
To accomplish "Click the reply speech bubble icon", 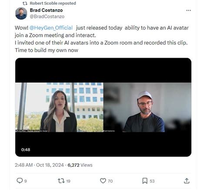I will click(x=20, y=180).
